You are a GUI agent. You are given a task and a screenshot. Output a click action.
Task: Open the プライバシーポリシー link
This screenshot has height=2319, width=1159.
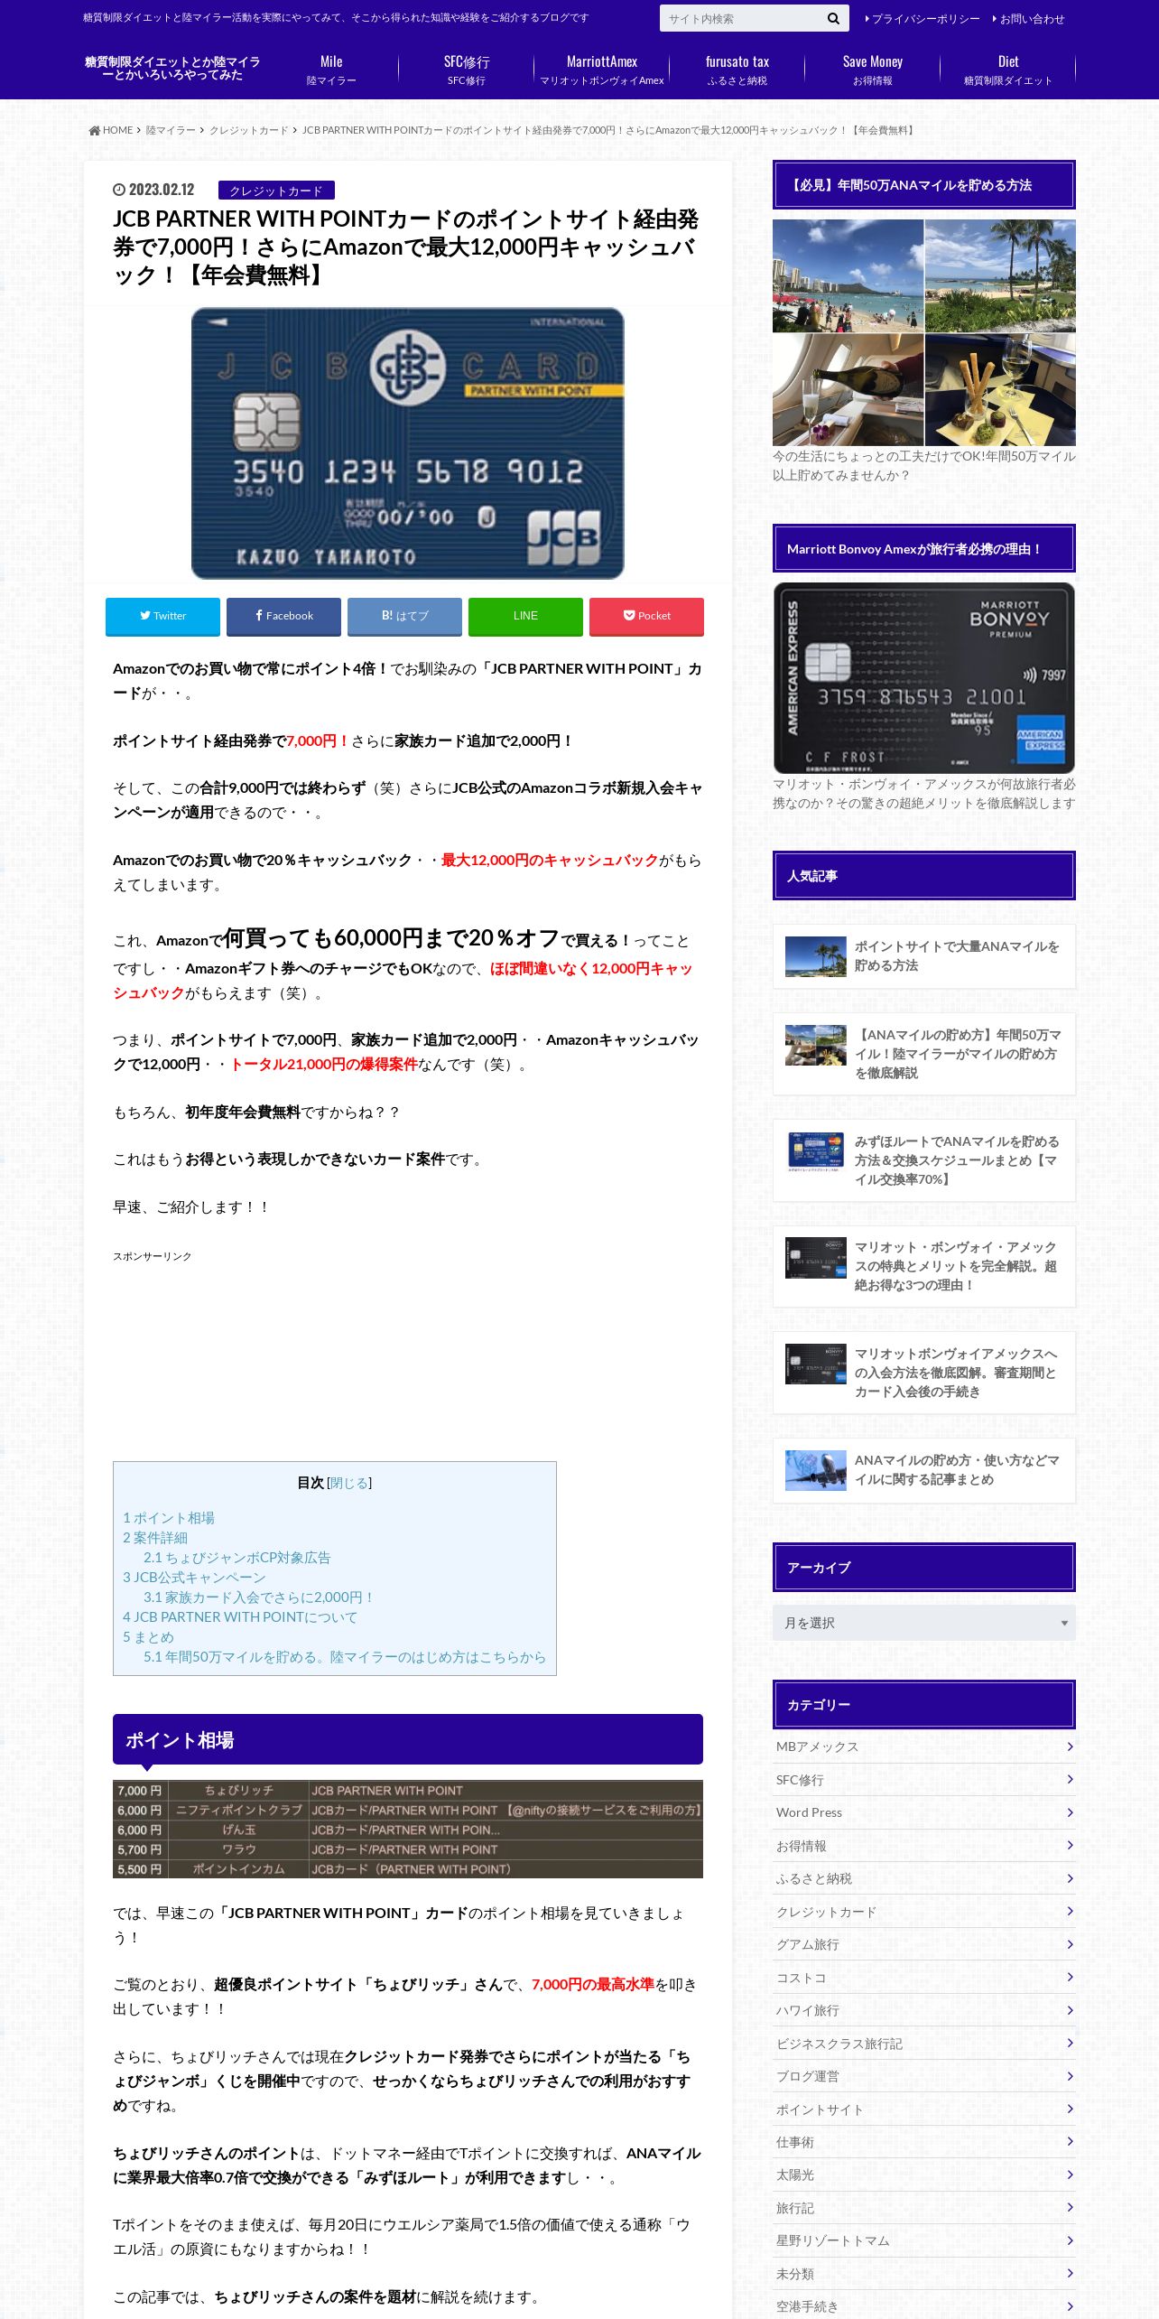(923, 19)
